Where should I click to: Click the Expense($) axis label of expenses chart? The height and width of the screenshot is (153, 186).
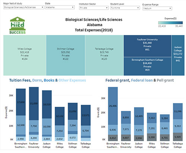pos(6,112)
